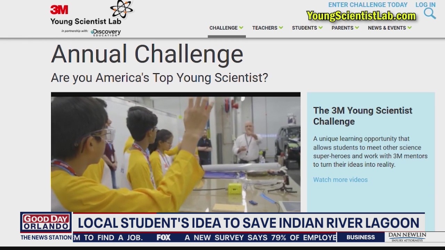Open the Challenge menu item

tap(224, 28)
